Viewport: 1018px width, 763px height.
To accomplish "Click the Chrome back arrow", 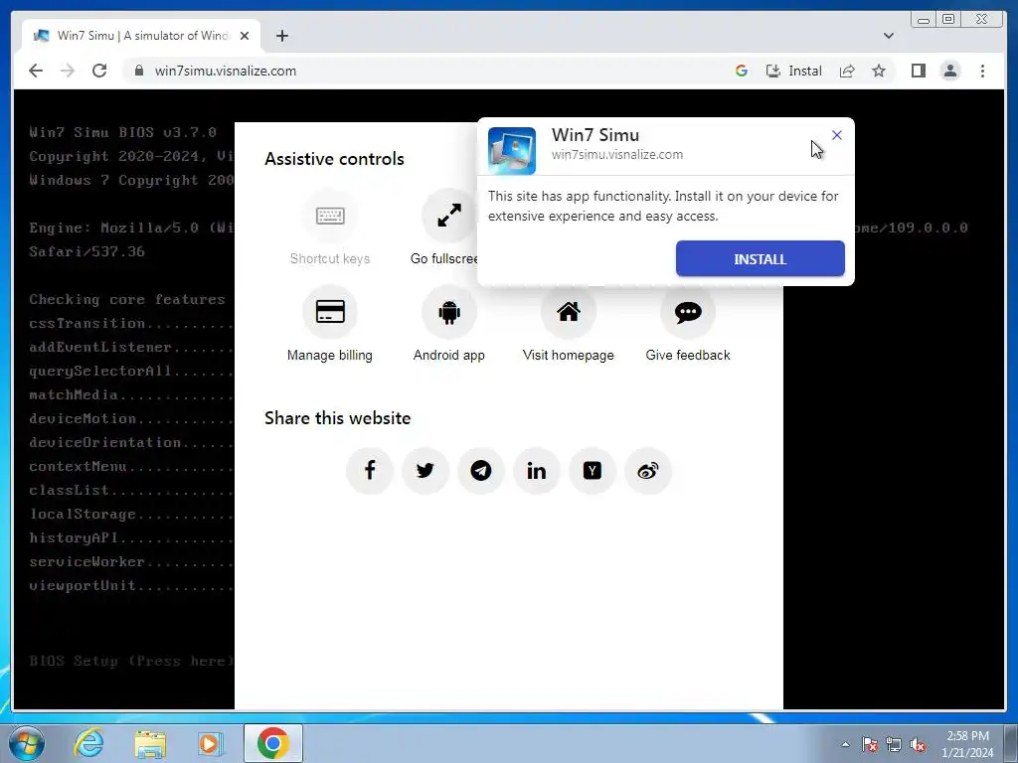I will (36, 71).
